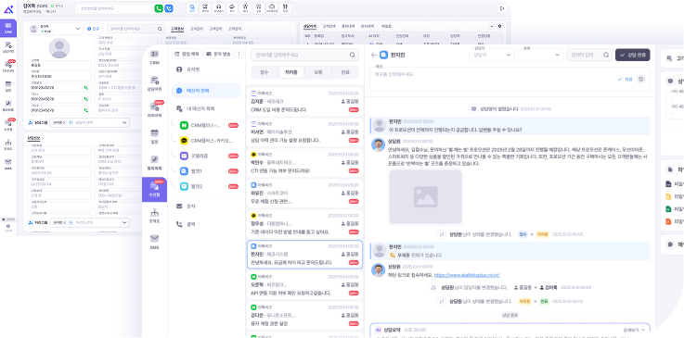Open the 일정 calendar in the front panel sidebar

click(154, 136)
